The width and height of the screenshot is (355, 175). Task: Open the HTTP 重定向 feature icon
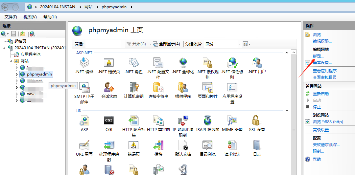tap(158, 120)
